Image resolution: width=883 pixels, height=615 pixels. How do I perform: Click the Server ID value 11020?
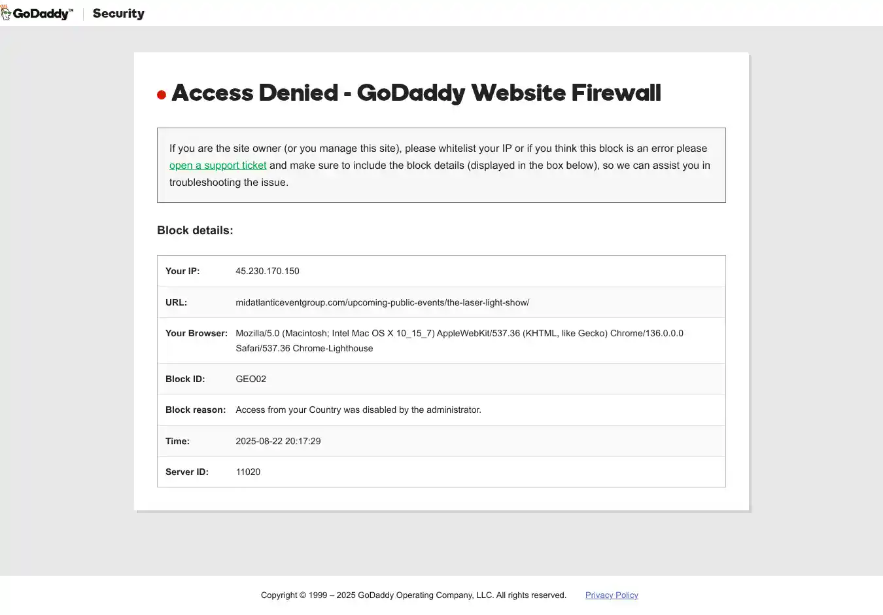point(248,472)
